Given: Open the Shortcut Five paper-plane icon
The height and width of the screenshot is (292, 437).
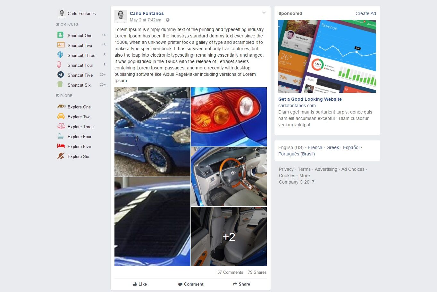Looking at the screenshot, I should coord(61,75).
